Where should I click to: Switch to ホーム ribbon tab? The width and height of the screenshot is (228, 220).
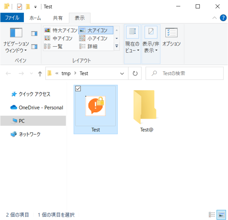(35, 18)
